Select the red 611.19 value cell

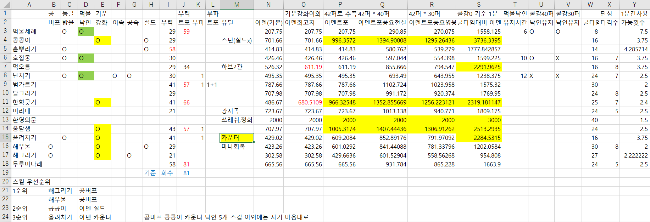click(x=303, y=67)
